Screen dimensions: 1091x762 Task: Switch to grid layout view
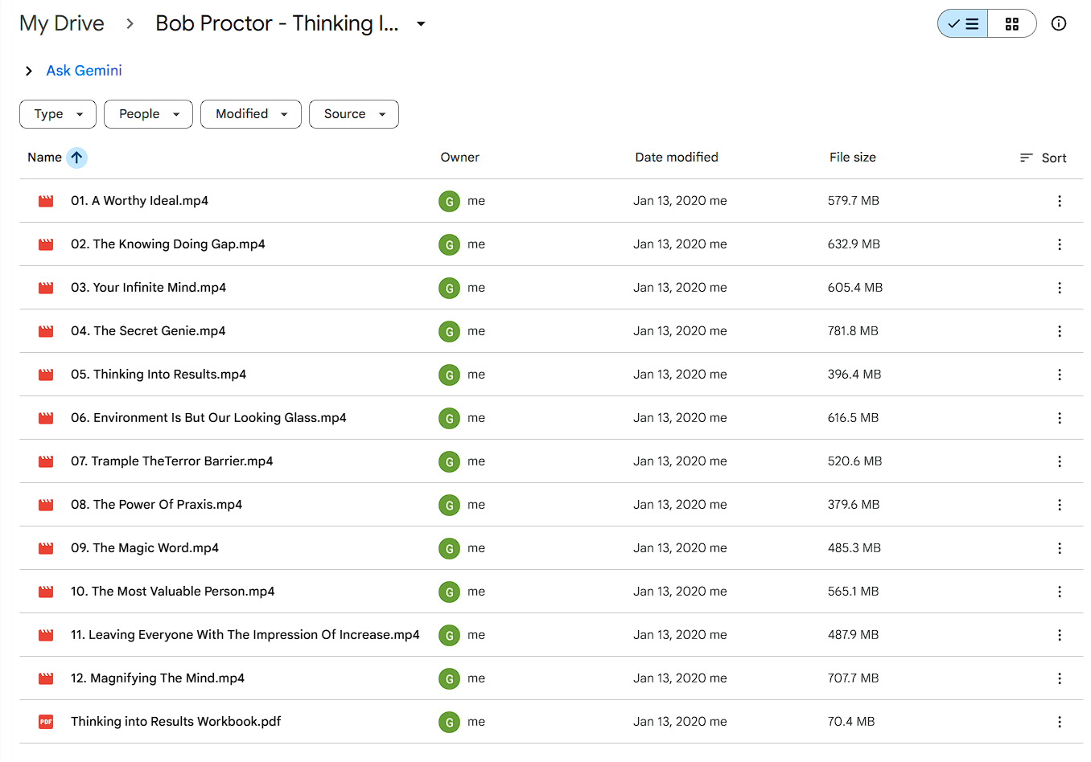(1012, 24)
